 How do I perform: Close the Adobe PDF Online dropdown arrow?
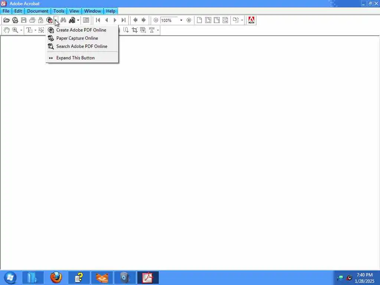(x=56, y=20)
